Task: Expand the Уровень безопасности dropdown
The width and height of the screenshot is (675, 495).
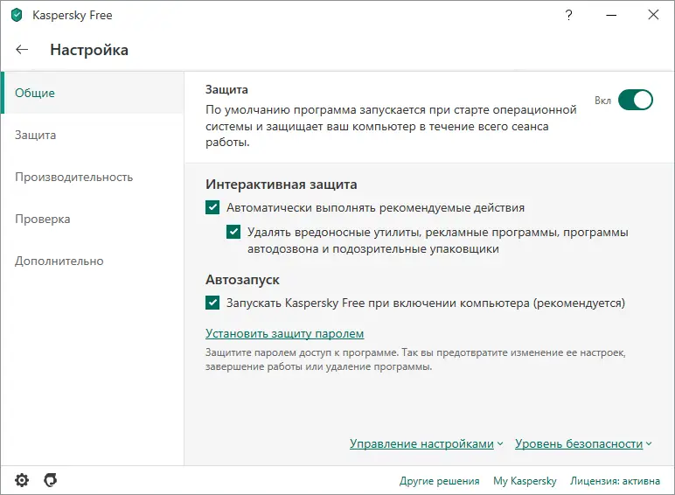Action: pos(583,443)
